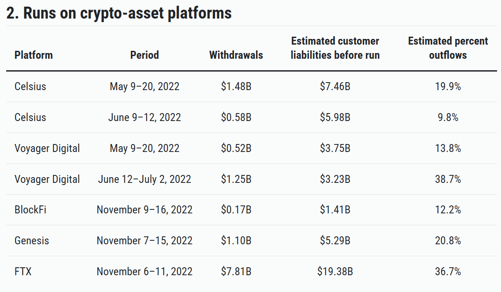Screen dimensions: 501x292
Task: Click the June 9–12, 2022 period cell
Action: tap(144, 118)
